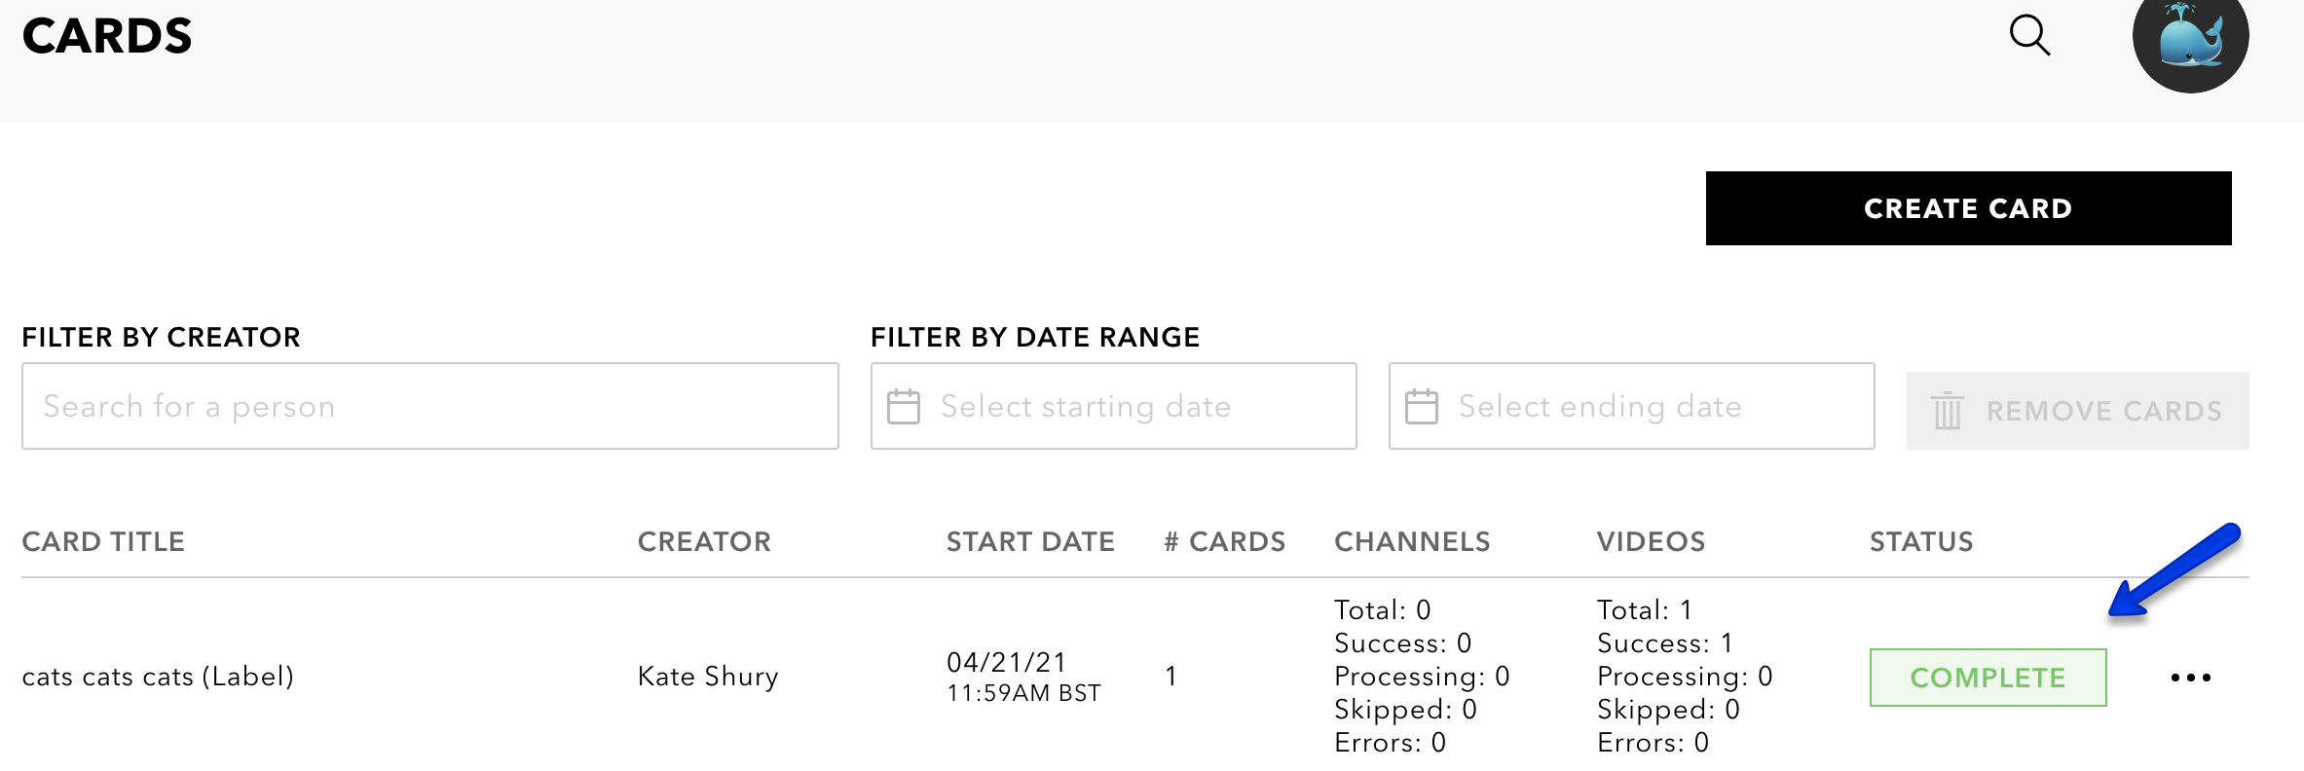
Task: Sort by START DATE column header
Action: (x=1030, y=542)
